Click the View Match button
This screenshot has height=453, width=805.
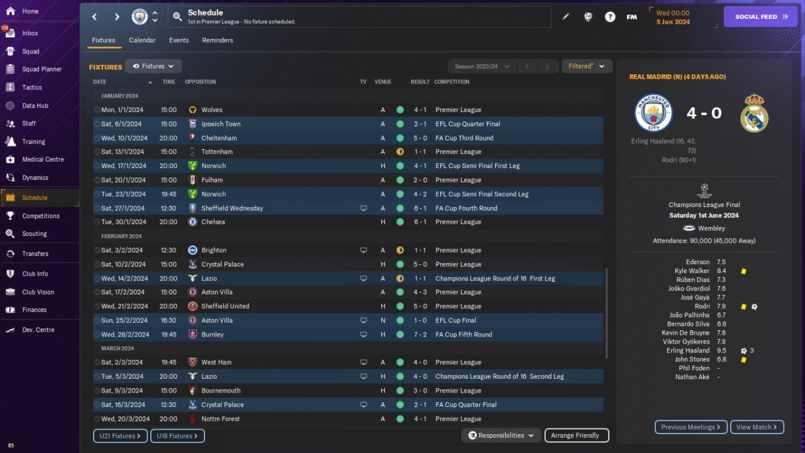click(757, 427)
